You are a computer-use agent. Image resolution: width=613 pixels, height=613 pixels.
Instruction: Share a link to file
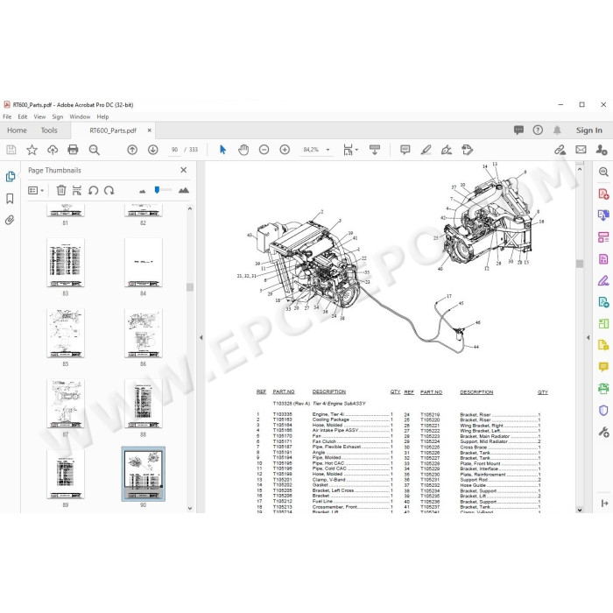pos(560,150)
